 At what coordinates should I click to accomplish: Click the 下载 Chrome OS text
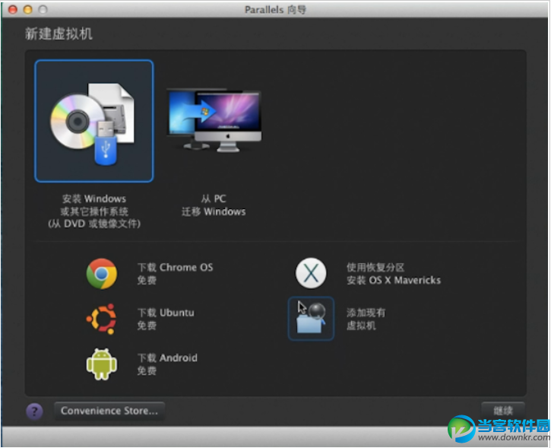(x=175, y=268)
